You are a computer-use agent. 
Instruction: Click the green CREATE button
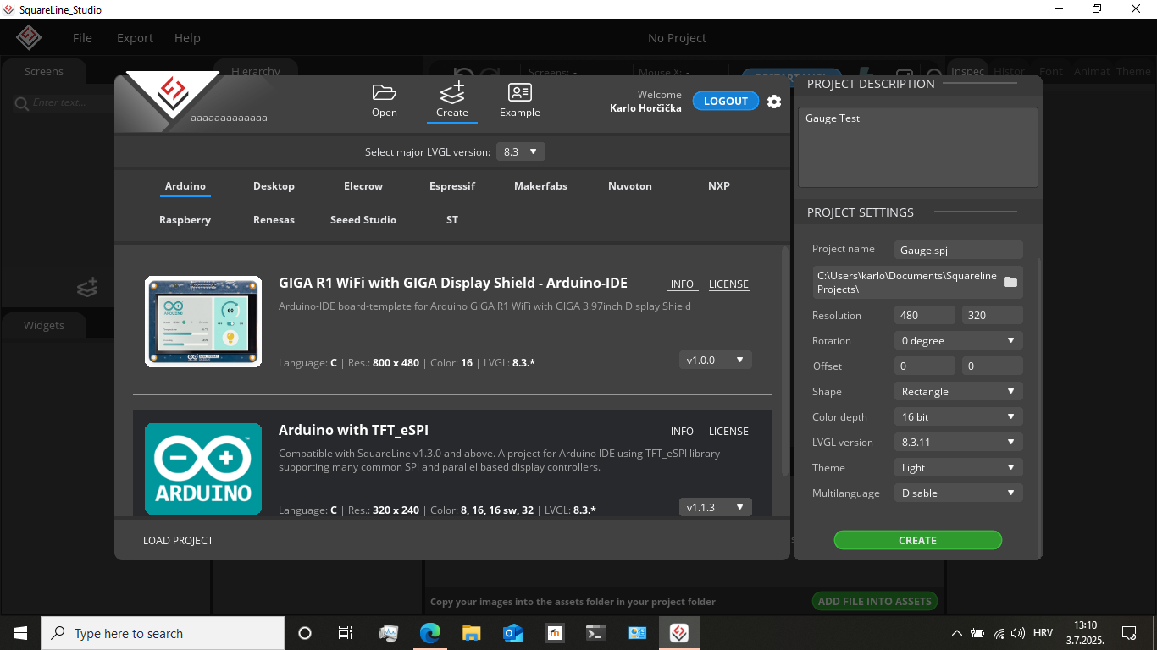(x=918, y=540)
